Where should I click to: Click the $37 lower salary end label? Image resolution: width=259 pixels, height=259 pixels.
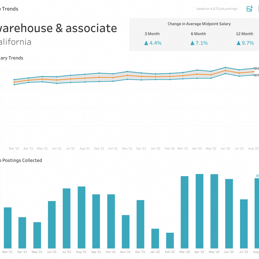(256, 75)
